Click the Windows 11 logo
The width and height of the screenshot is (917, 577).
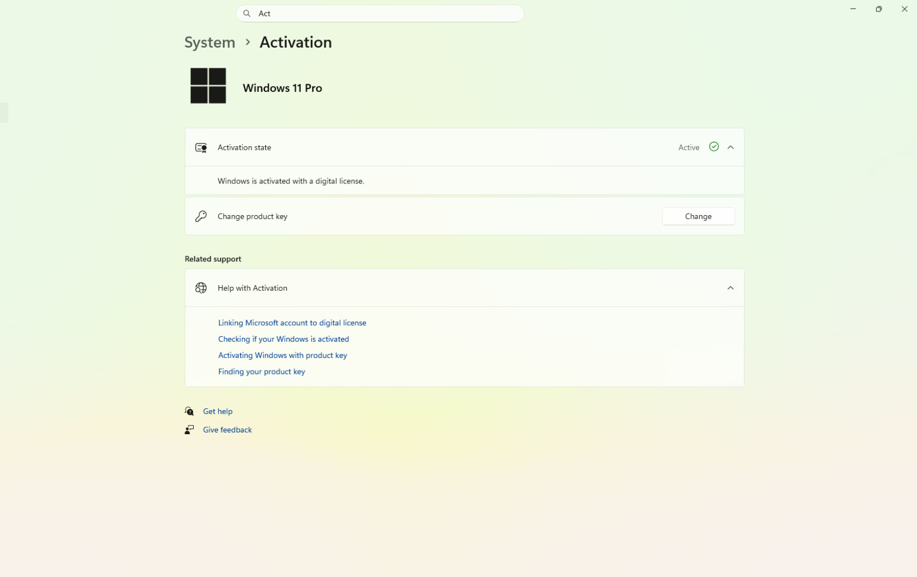click(x=208, y=85)
